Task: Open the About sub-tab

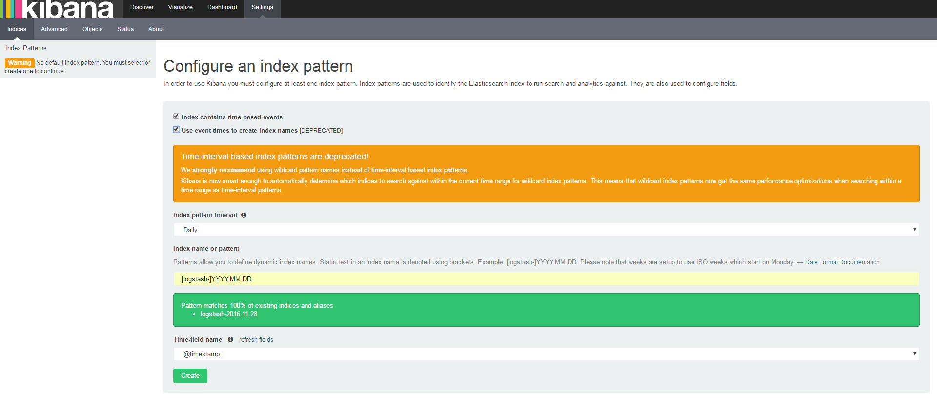Action: tap(156, 29)
